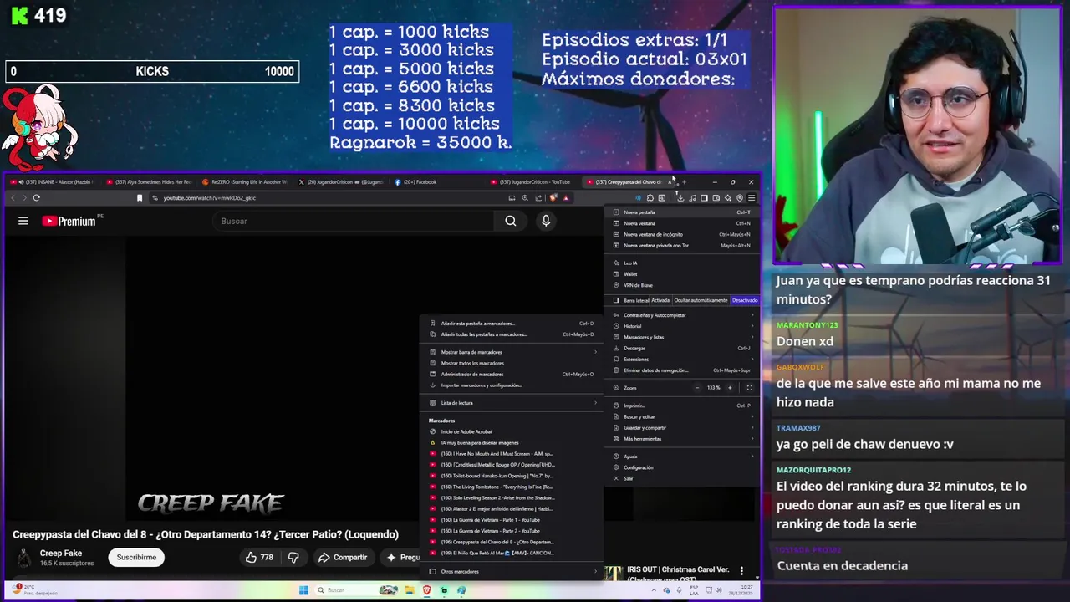The height and width of the screenshot is (602, 1070).
Task: Expand Marcadores y listas submenu
Action: click(683, 337)
